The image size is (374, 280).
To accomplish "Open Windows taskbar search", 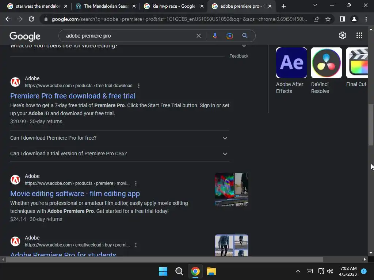I will [x=179, y=271].
